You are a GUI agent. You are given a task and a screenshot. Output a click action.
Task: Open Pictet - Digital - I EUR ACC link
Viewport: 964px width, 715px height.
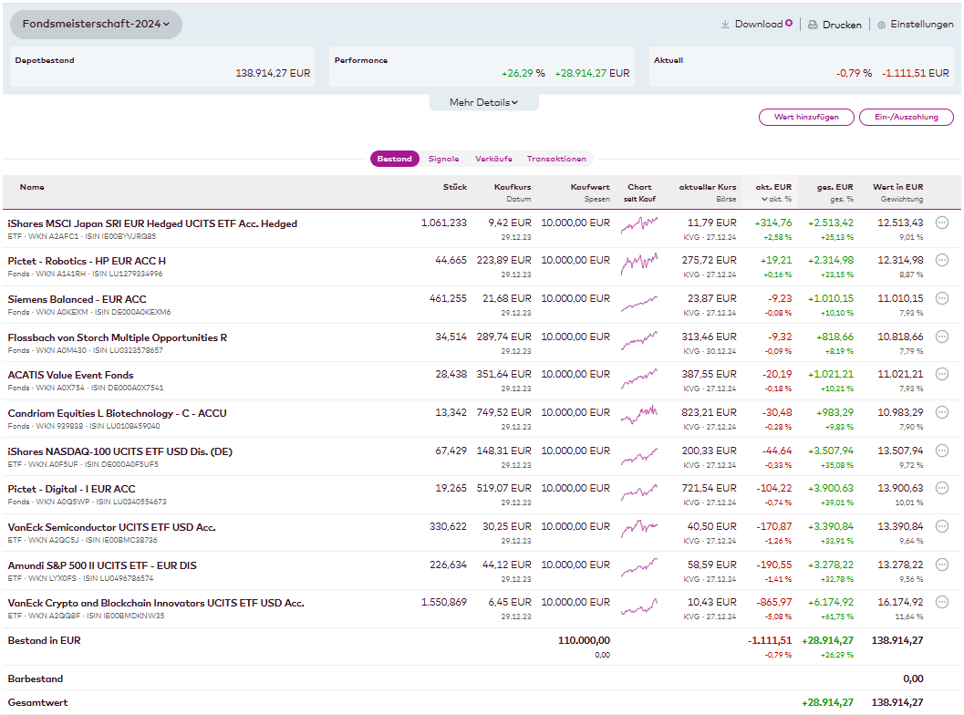pyautogui.click(x=71, y=489)
